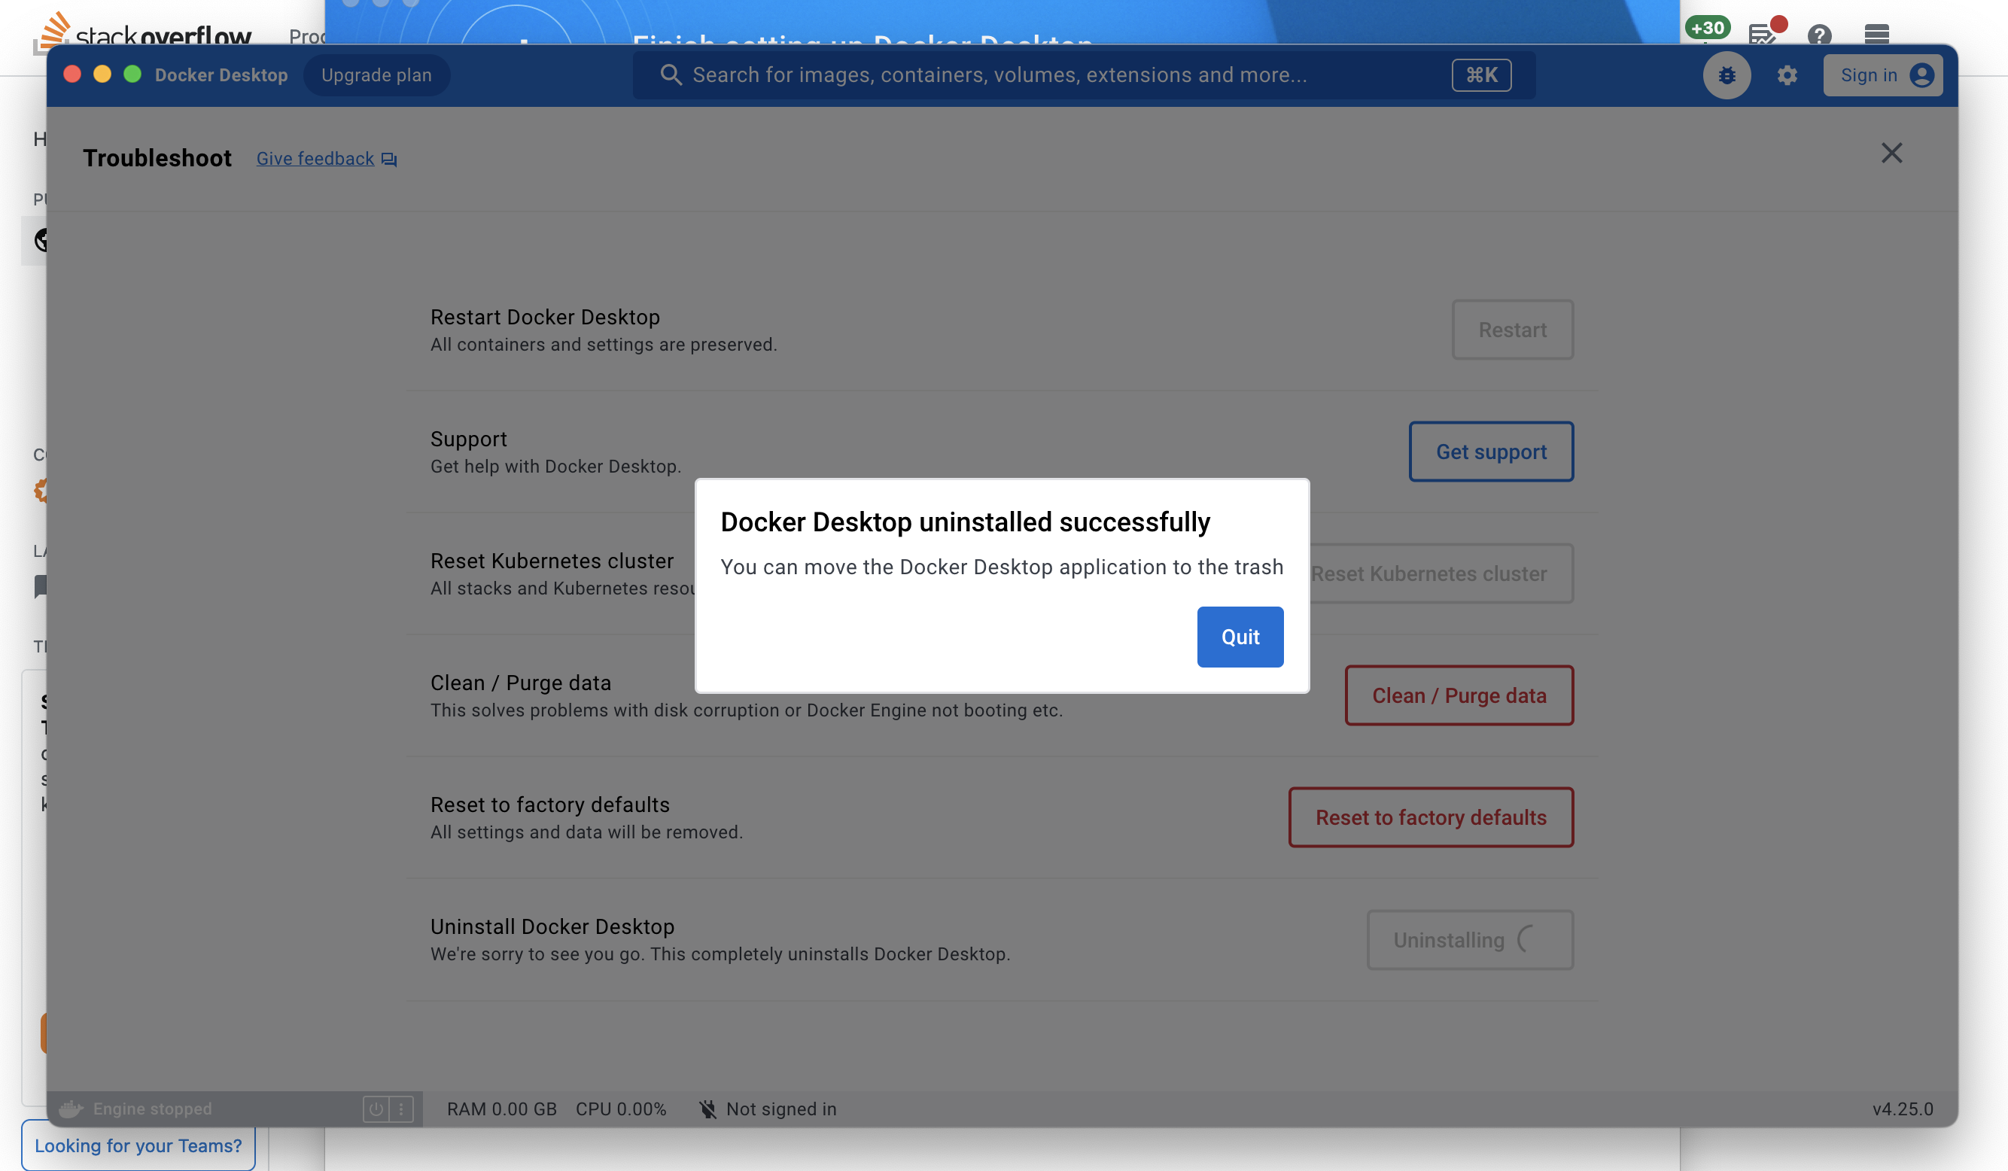
Task: Click the Quit button in dialog
Action: click(x=1240, y=637)
